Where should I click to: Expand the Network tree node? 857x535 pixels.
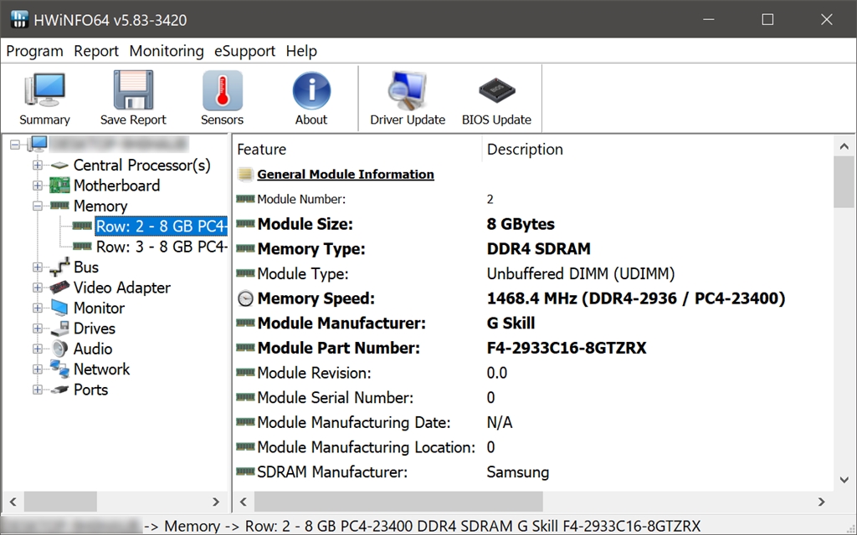pyautogui.click(x=38, y=369)
